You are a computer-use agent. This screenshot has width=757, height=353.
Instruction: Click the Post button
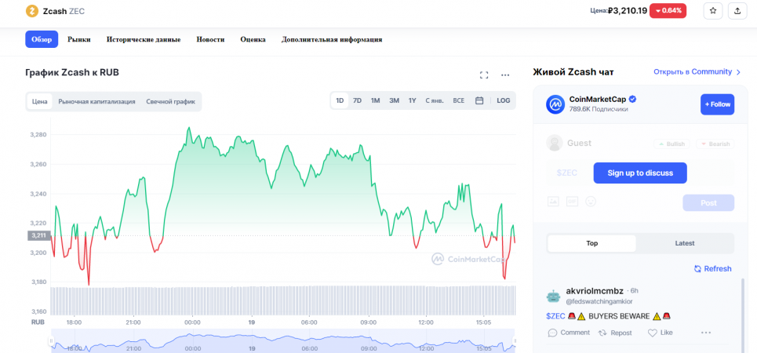708,203
